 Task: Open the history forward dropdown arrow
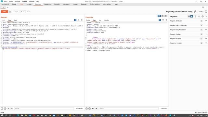coord(29,12)
